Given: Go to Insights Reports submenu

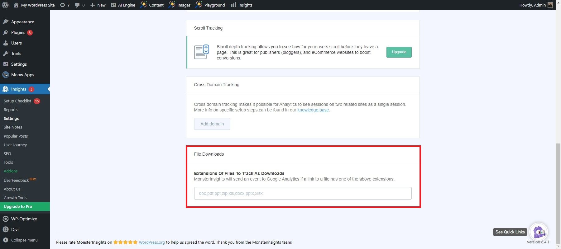Looking at the screenshot, I should tap(11, 110).
